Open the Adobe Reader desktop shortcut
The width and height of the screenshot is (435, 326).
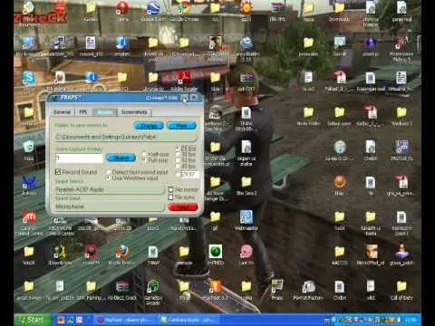pos(184,81)
